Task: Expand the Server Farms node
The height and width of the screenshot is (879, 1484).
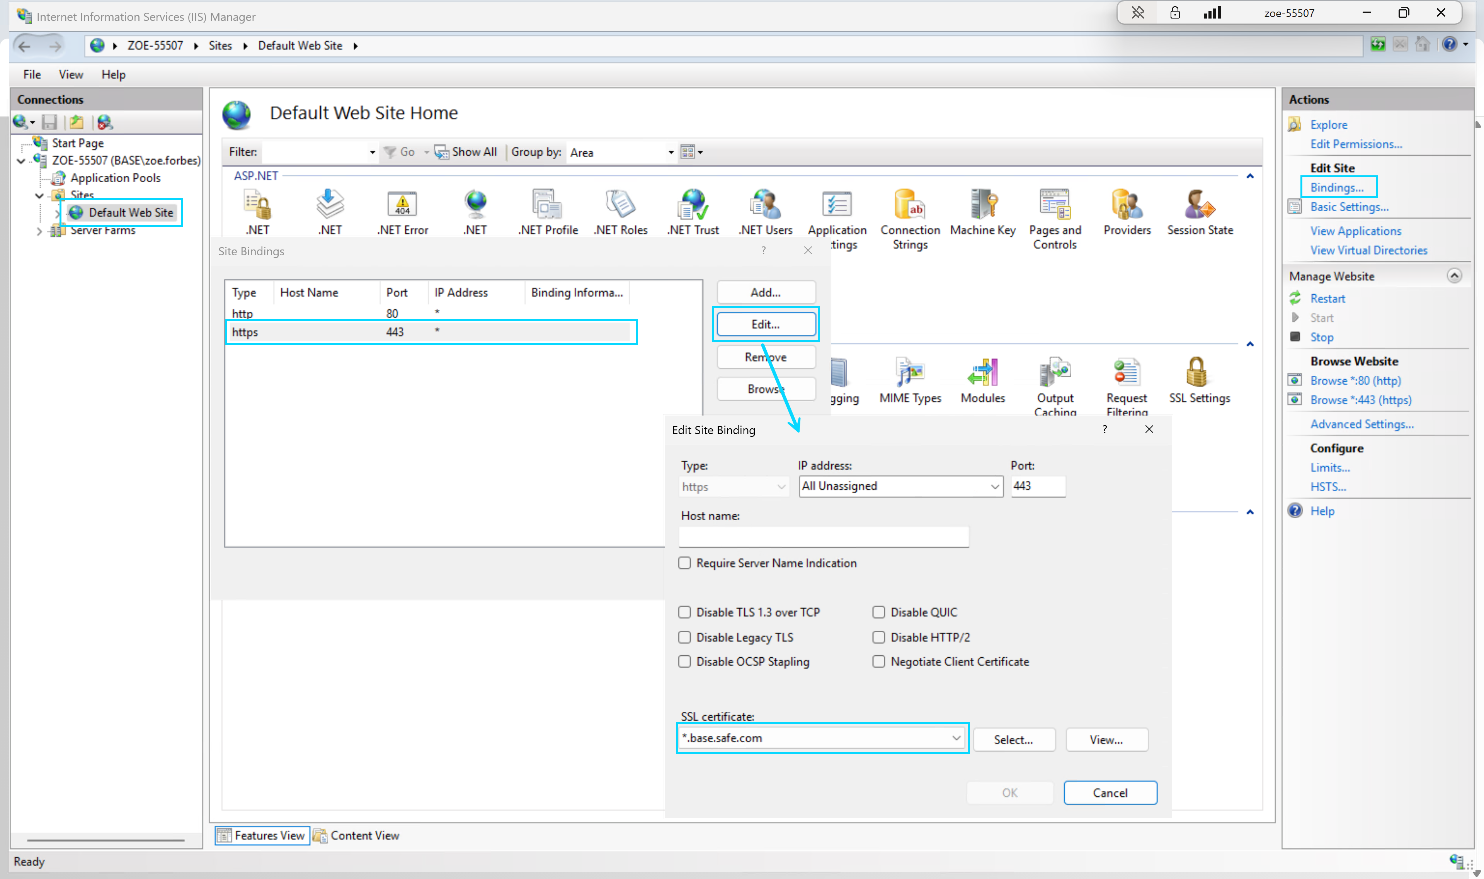Action: pos(39,231)
